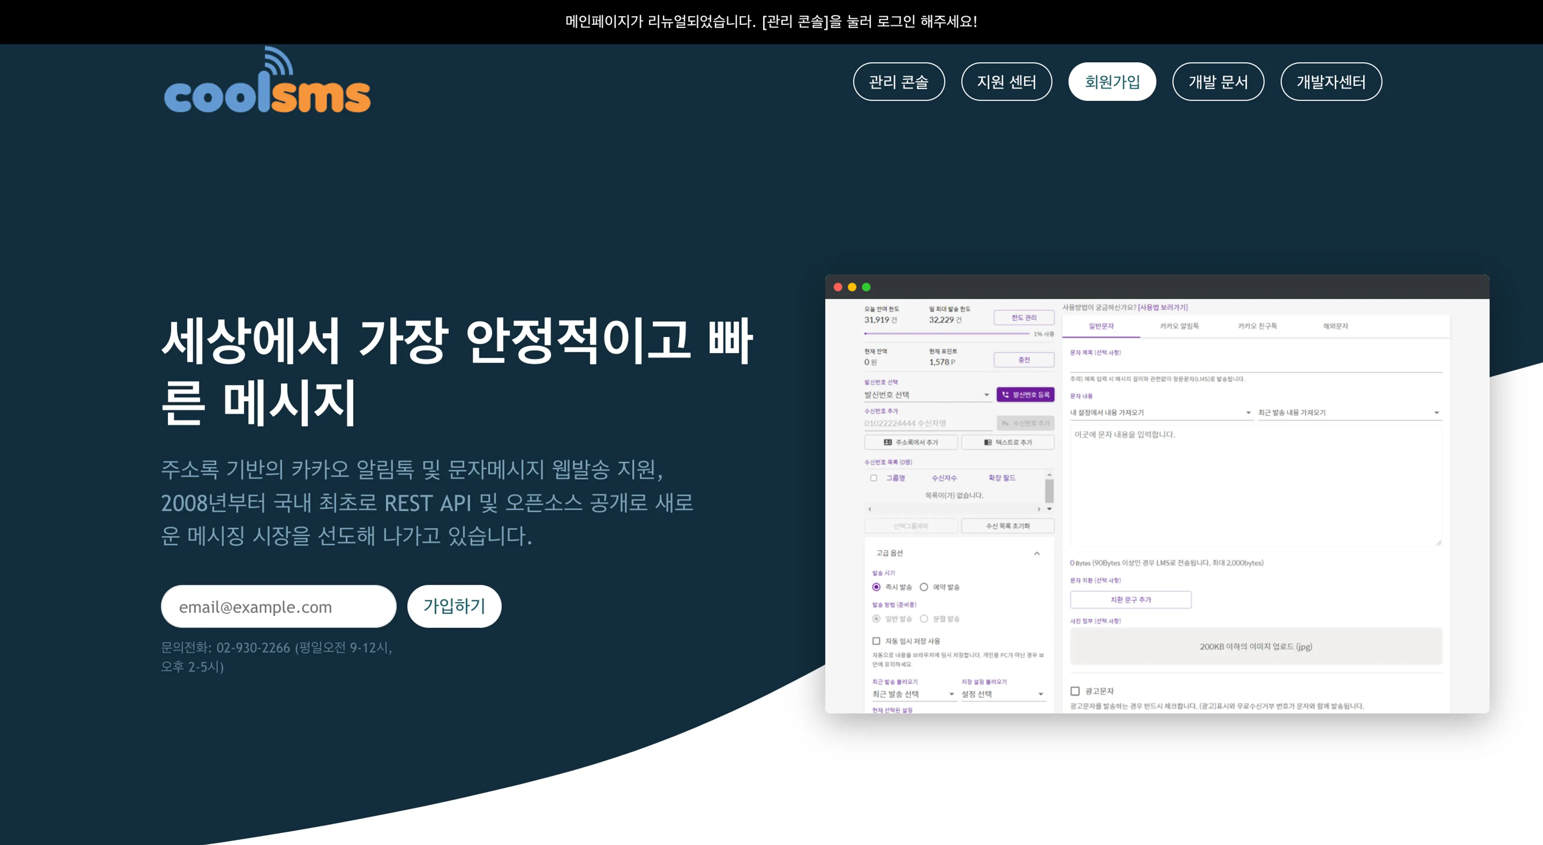Click the recipient list vertical scrollbar

click(1050, 491)
